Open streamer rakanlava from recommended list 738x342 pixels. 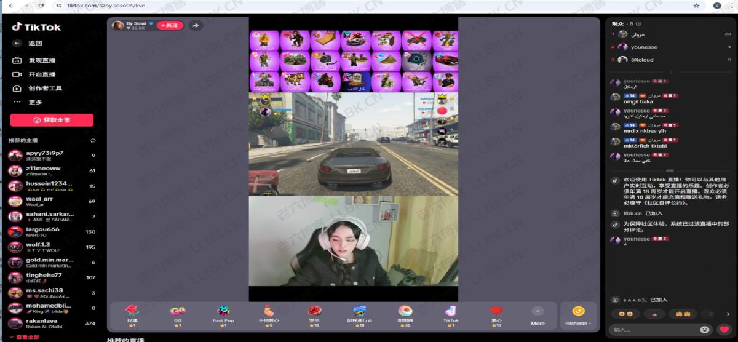52,323
